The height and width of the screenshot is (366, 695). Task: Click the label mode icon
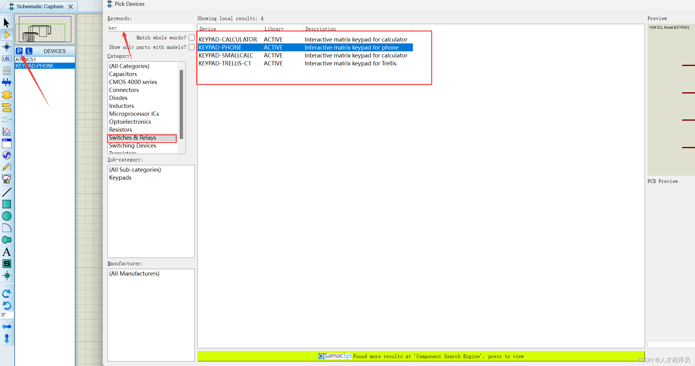[x=6, y=59]
